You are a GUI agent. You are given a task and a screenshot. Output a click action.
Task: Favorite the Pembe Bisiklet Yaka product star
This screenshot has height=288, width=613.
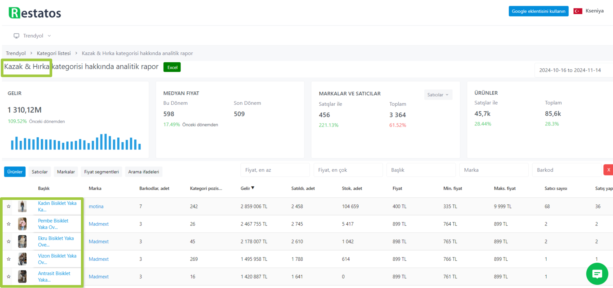point(9,224)
